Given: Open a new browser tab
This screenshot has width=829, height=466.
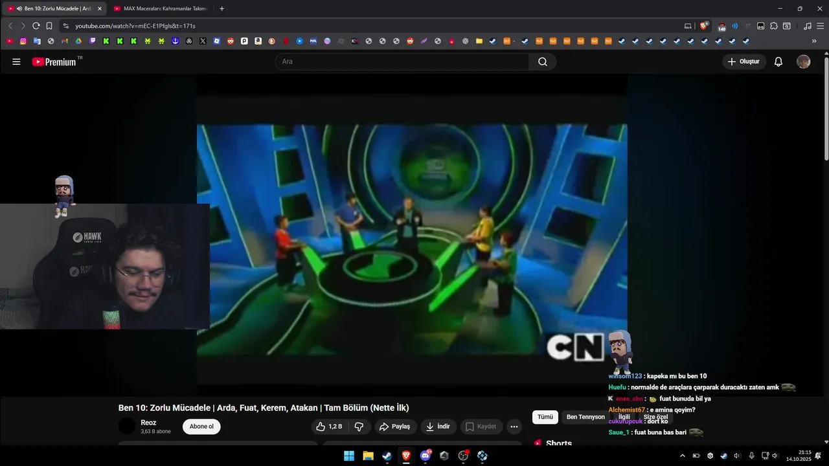Looking at the screenshot, I should coord(221,8).
